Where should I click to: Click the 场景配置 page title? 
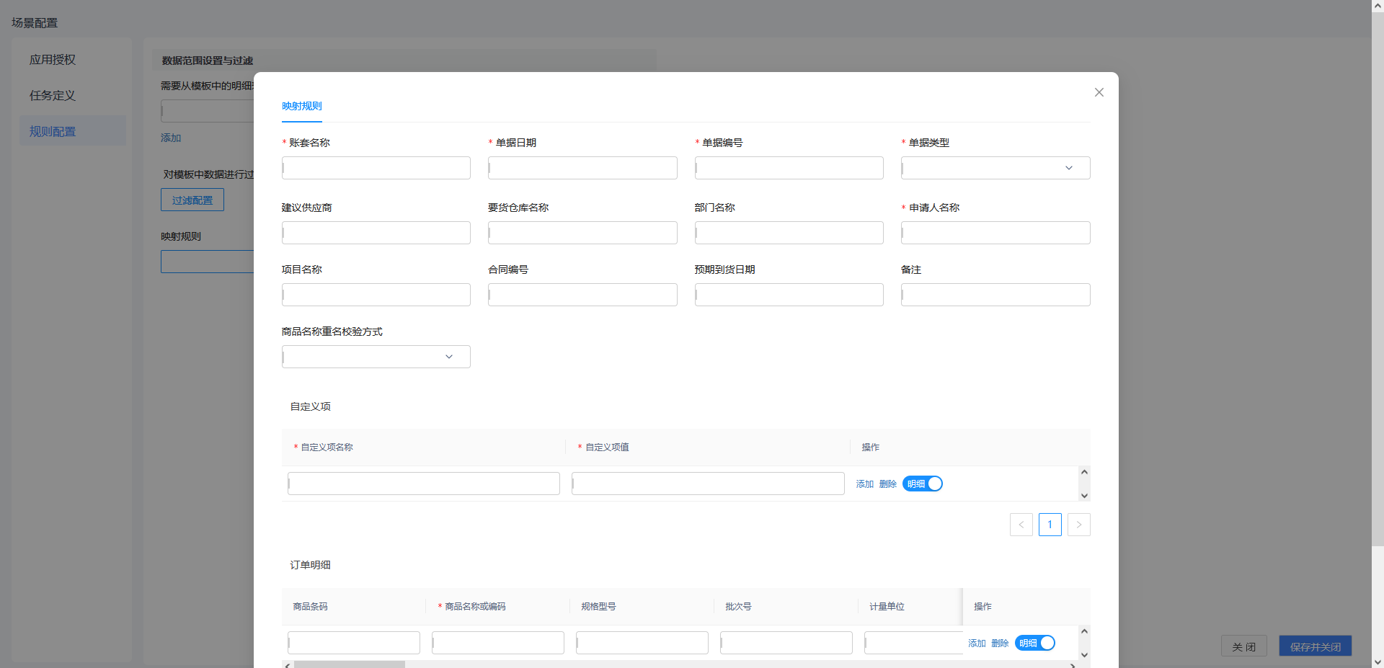[35, 23]
